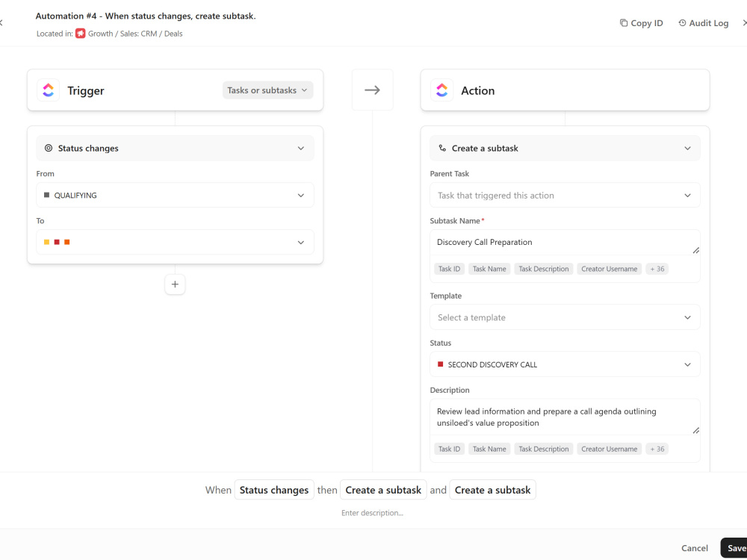
Task: Insert Task Name tag under Subtask Name
Action: point(489,269)
